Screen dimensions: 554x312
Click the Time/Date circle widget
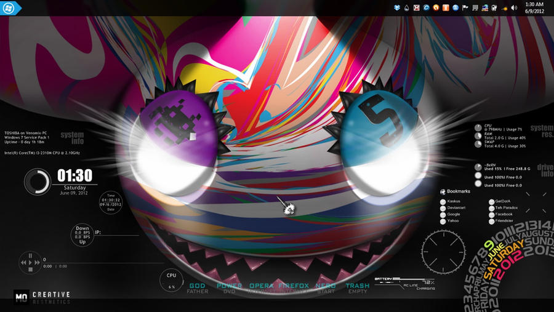[111, 202]
